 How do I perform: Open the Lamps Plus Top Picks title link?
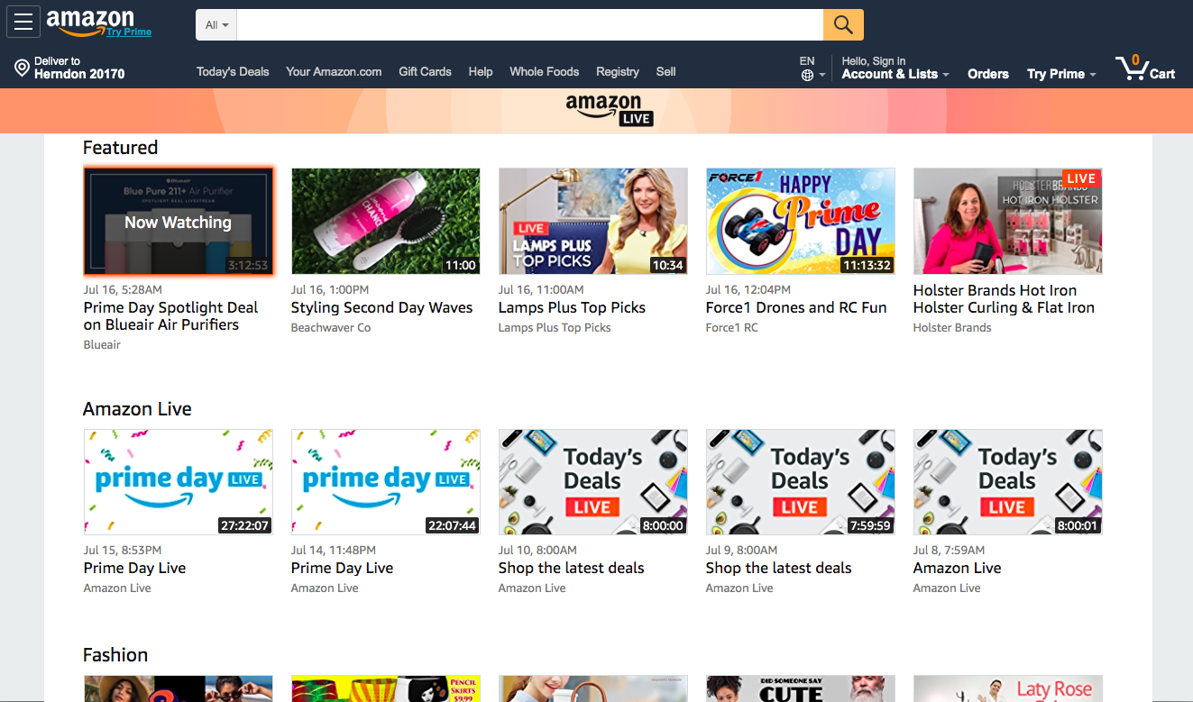pos(572,307)
